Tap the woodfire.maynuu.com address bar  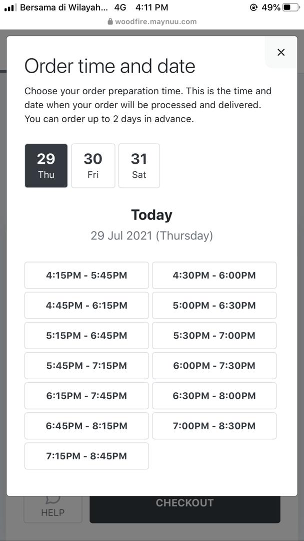152,22
